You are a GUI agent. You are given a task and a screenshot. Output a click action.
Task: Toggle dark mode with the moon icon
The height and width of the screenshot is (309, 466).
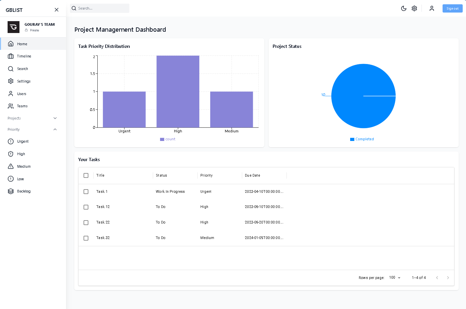404,9
